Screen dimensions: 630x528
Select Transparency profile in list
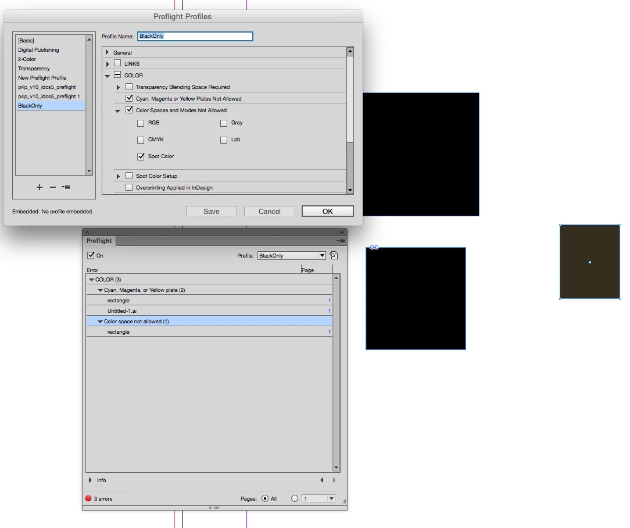pos(50,69)
